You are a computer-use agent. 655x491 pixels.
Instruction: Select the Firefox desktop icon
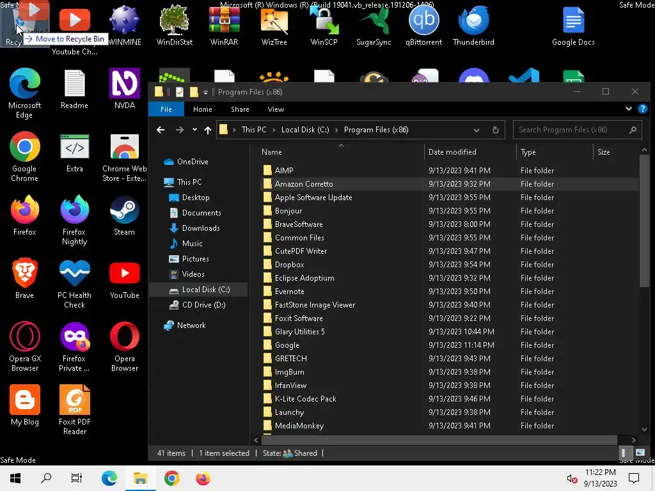25,216
